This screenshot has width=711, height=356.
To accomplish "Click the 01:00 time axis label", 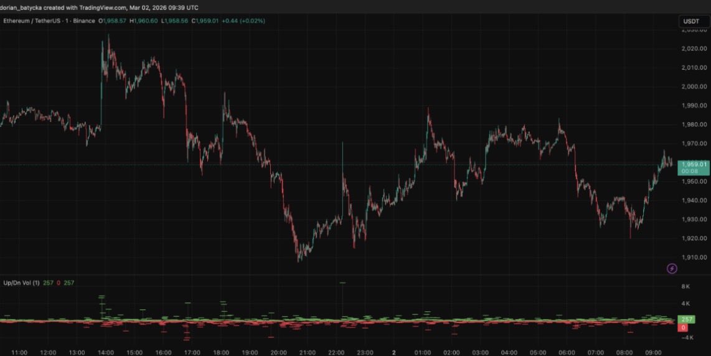I will point(423,352).
